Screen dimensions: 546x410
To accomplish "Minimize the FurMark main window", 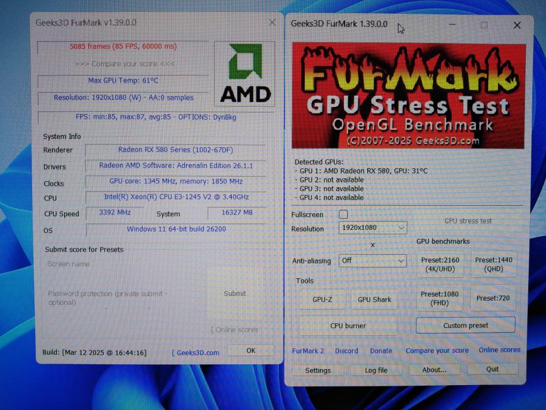I will 452,24.
